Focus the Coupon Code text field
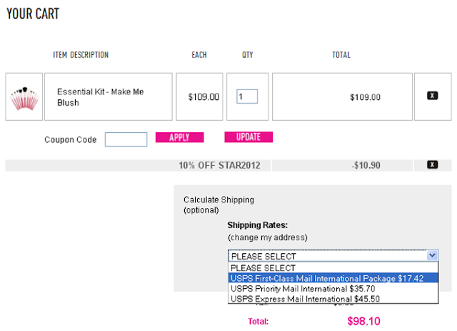 click(126, 139)
